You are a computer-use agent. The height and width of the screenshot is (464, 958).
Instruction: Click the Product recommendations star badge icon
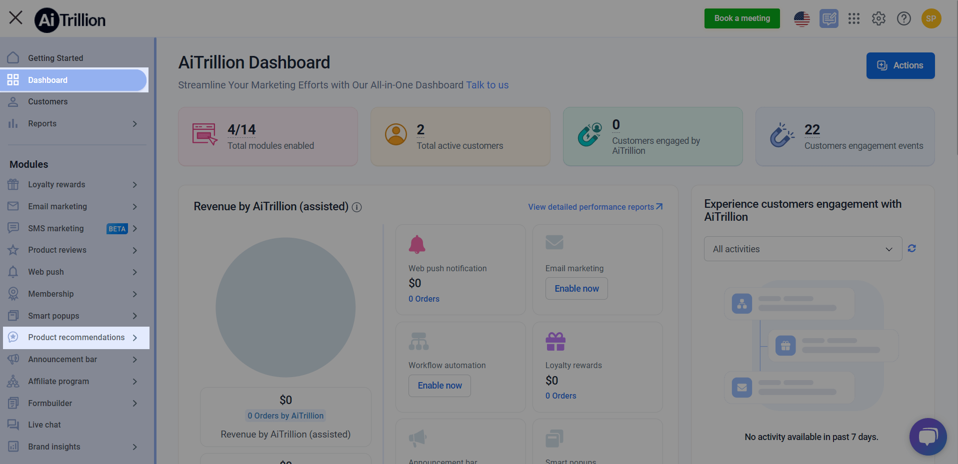pyautogui.click(x=13, y=337)
